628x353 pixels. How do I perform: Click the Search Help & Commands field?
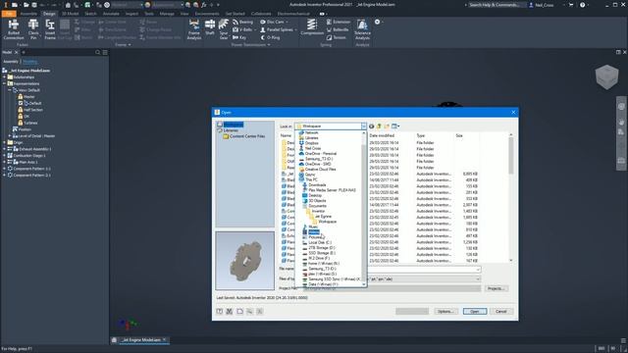(496, 5)
